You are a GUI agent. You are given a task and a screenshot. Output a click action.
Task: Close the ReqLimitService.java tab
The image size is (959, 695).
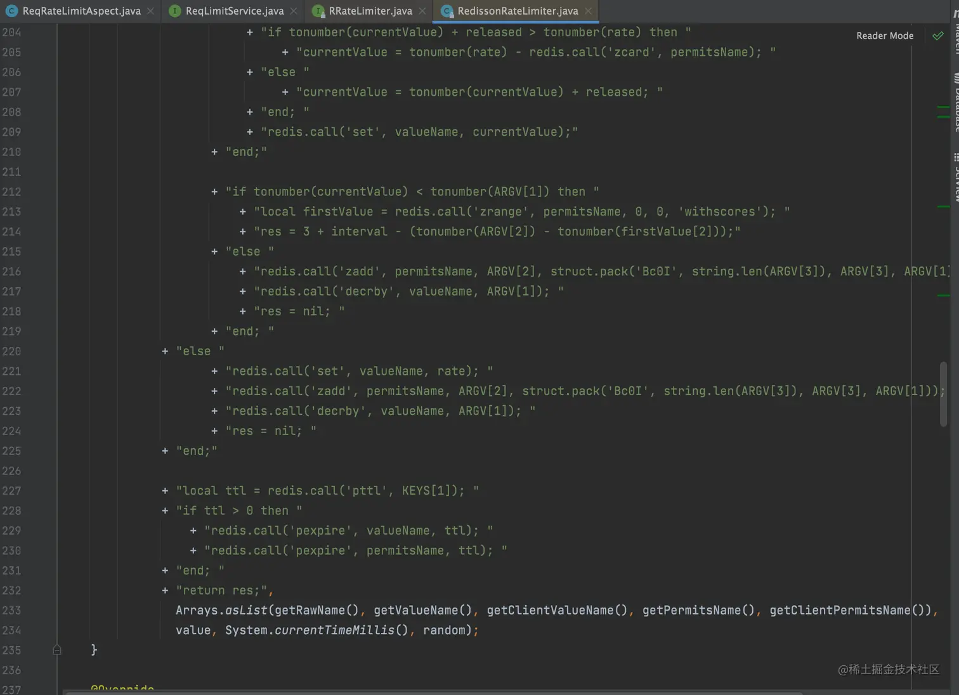coord(294,11)
